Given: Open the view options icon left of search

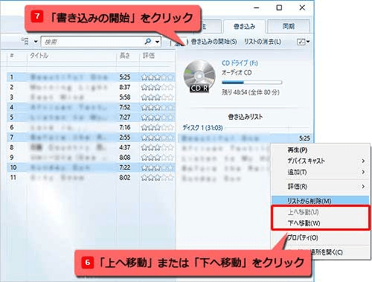Looking at the screenshot, I should point(25,41).
